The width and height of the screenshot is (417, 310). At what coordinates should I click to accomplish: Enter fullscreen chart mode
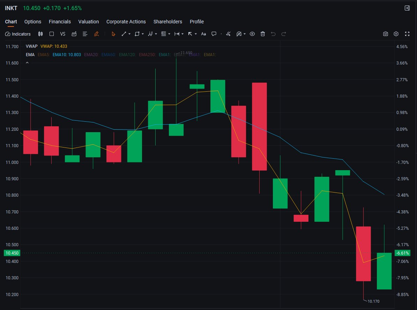407,34
